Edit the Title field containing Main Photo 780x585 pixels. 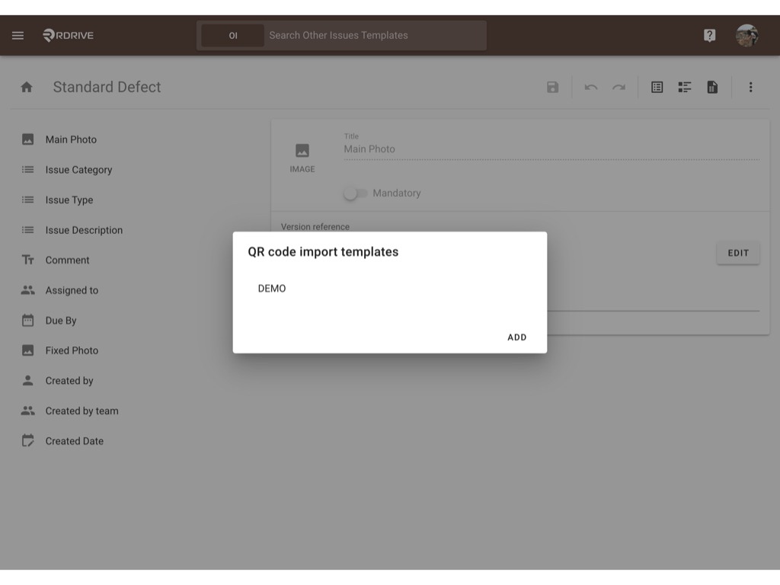pyautogui.click(x=551, y=149)
